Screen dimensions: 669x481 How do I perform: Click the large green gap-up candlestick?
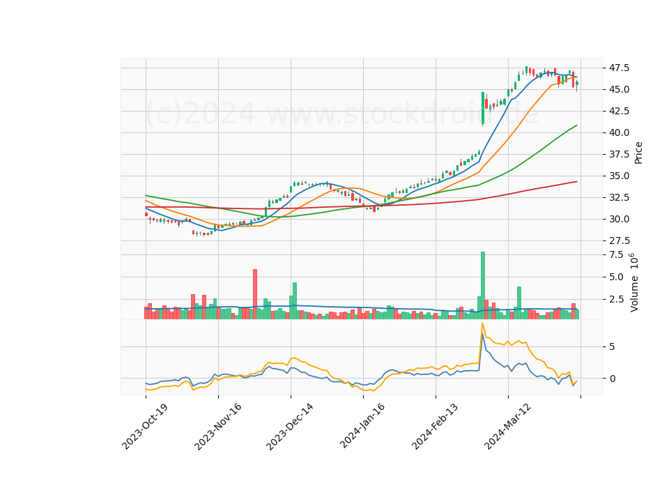pyautogui.click(x=483, y=108)
